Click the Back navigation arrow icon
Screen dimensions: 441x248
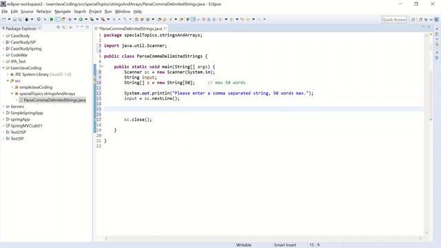coord(248,19)
